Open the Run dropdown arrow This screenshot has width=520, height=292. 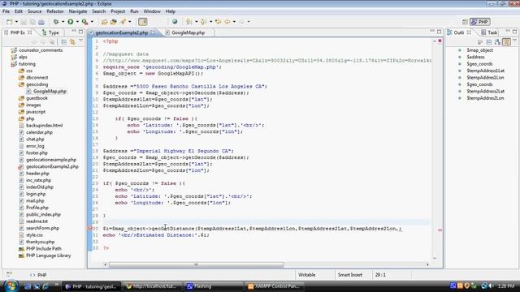click(x=77, y=22)
